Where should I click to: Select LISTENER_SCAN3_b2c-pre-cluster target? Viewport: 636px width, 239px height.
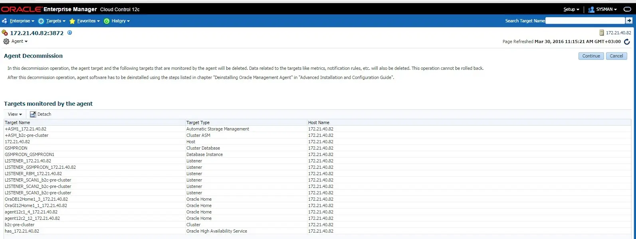click(x=38, y=193)
